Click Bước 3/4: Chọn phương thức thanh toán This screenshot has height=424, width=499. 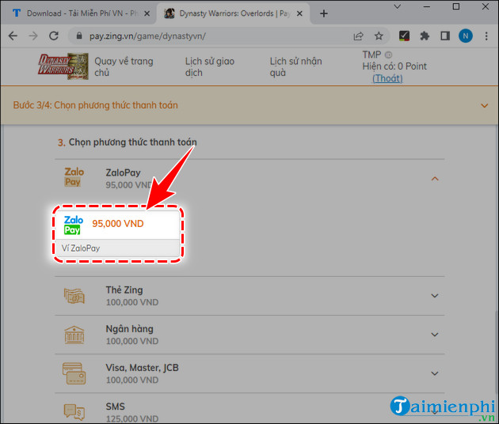pyautogui.click(x=95, y=105)
